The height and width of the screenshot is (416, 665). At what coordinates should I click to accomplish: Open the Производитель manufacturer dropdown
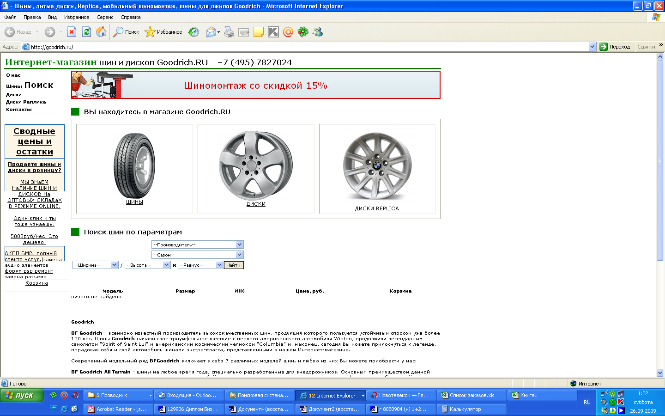197,245
